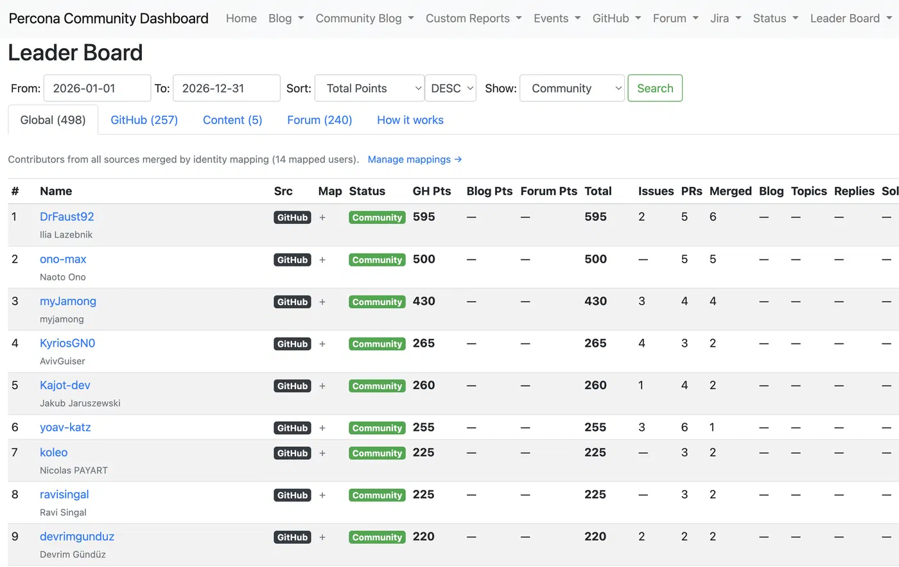Click the Community status badge for devrimgunduz

coord(377,537)
